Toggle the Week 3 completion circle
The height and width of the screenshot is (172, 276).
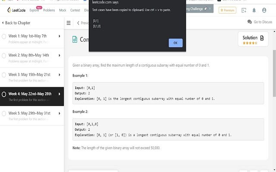4,75
